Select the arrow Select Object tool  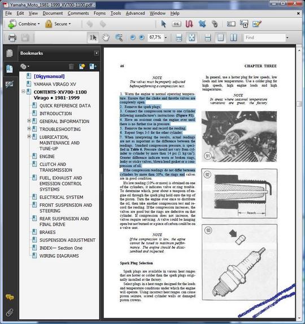tap(164, 24)
